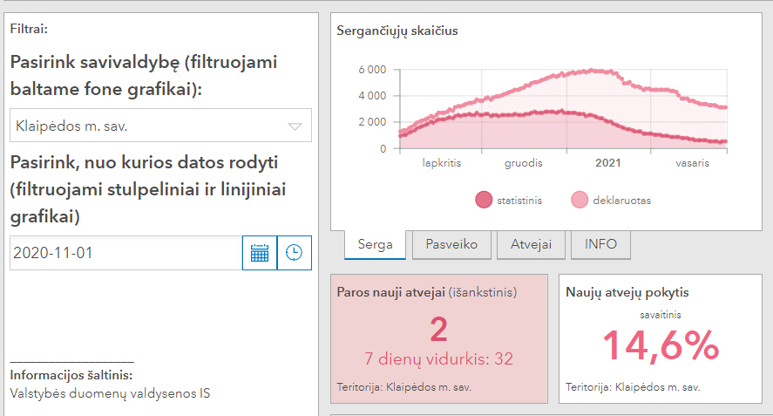Select the Paros nauji atvejai card
773x416 pixels.
tap(438, 338)
